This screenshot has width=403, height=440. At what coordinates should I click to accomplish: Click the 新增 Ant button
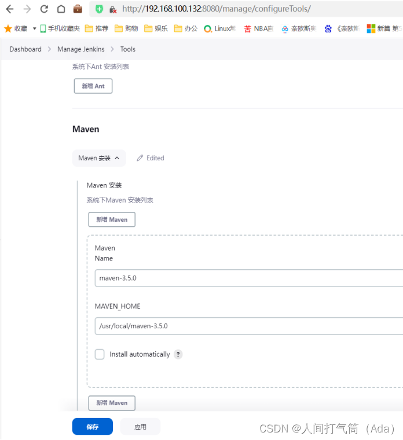93,86
